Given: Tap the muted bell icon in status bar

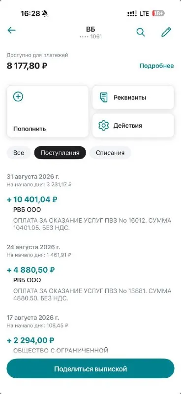Looking at the screenshot, I should pyautogui.click(x=45, y=14).
